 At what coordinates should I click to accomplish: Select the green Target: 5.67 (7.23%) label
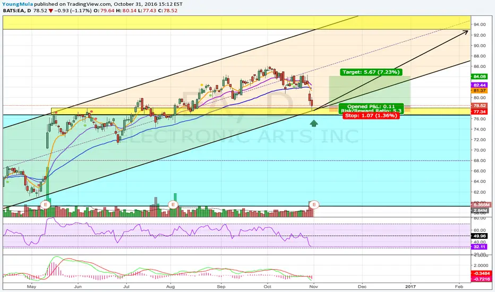coord(371,72)
